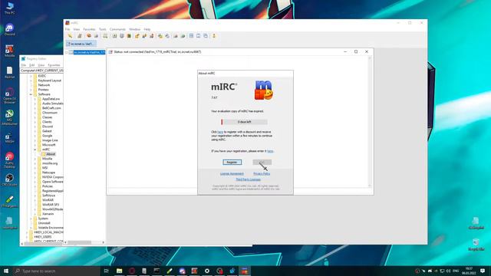Click 'here' link to enter registration

tap(270, 151)
